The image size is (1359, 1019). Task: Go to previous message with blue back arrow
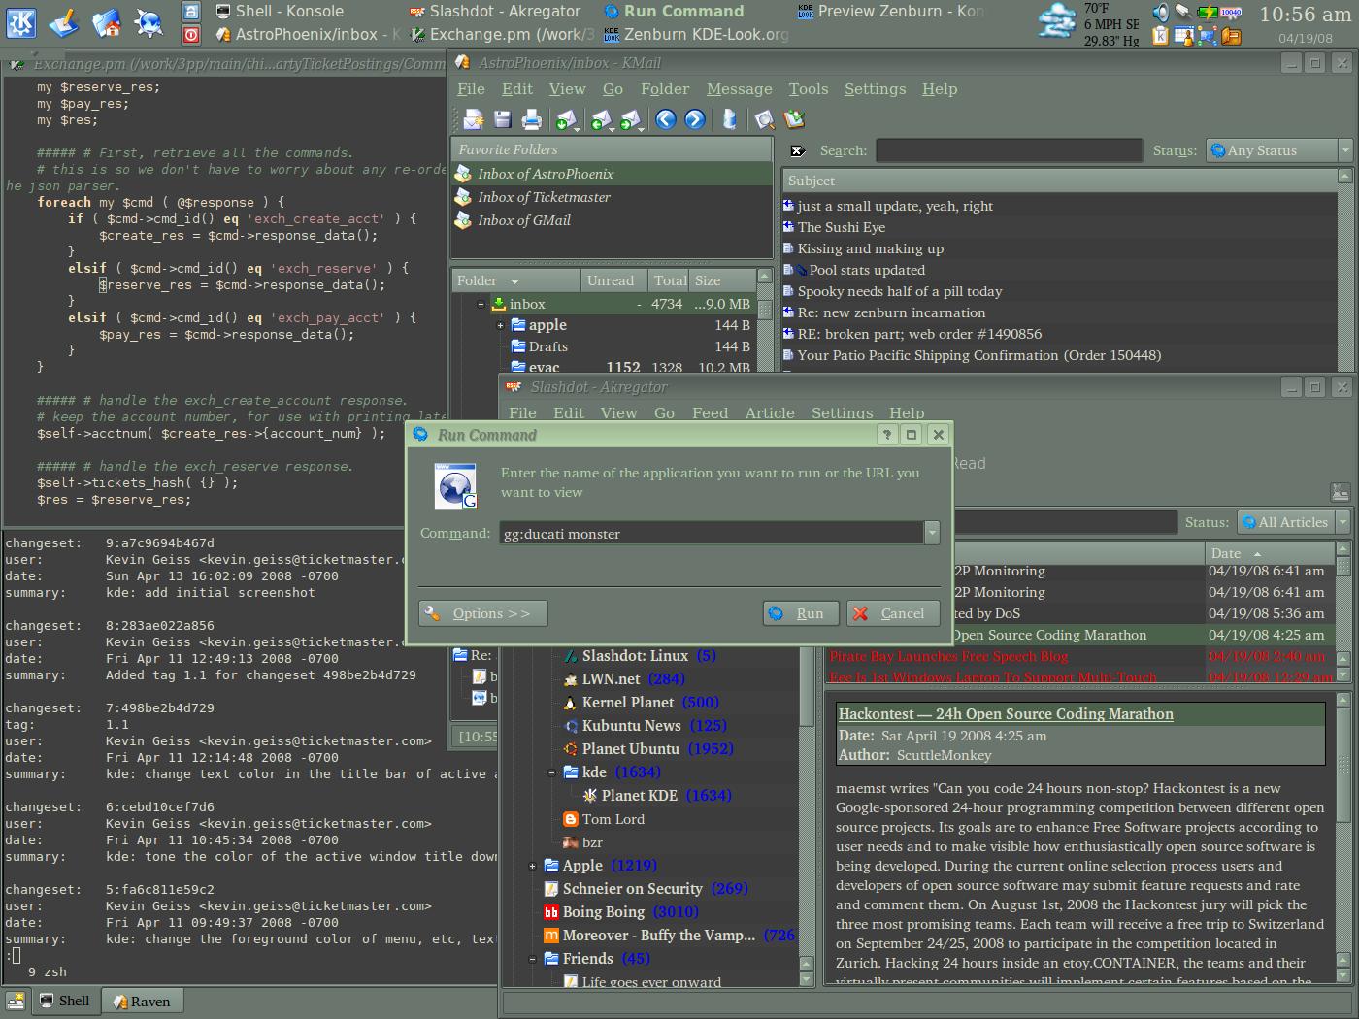[x=665, y=119]
